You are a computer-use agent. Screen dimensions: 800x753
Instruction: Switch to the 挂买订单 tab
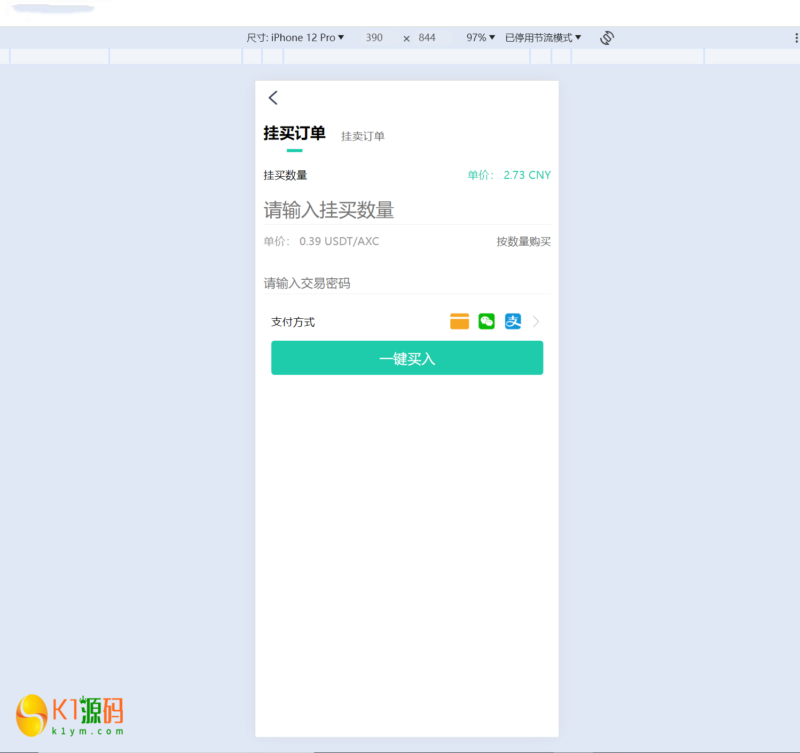tap(294, 134)
